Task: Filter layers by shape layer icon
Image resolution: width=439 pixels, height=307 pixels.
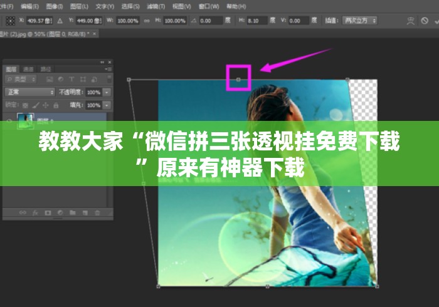Action: (83, 80)
